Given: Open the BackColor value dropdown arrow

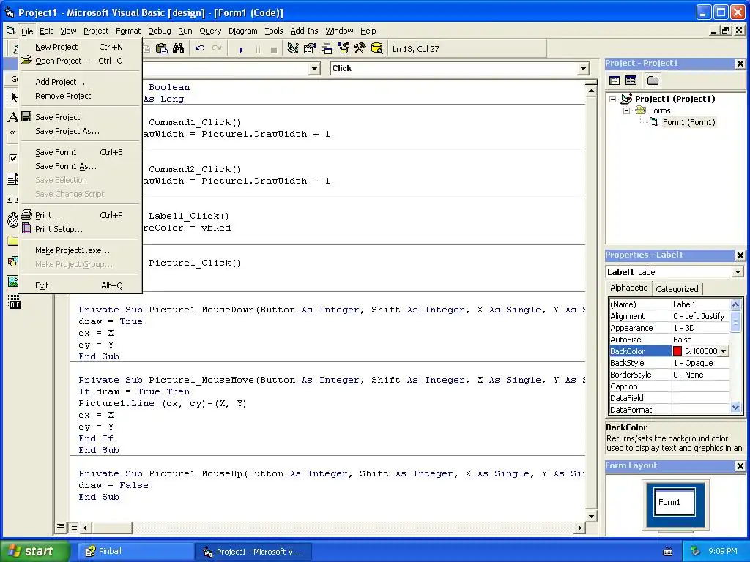Looking at the screenshot, I should 724,351.
